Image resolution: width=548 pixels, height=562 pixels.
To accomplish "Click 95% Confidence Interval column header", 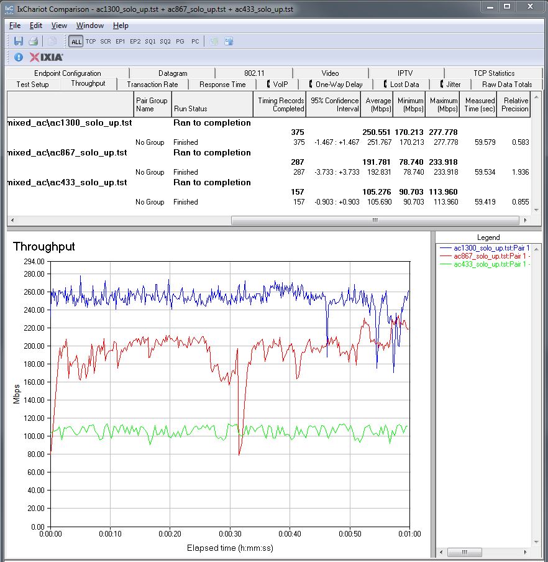I will [x=333, y=104].
